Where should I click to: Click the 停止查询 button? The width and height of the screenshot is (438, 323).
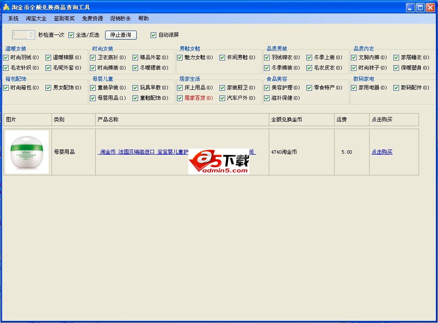tap(121, 35)
